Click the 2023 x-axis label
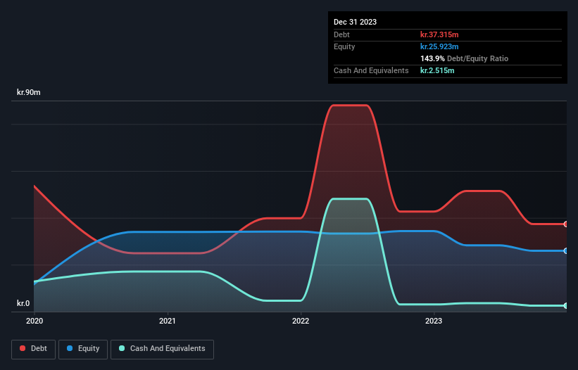Viewport: 578px width, 370px height. coord(434,321)
